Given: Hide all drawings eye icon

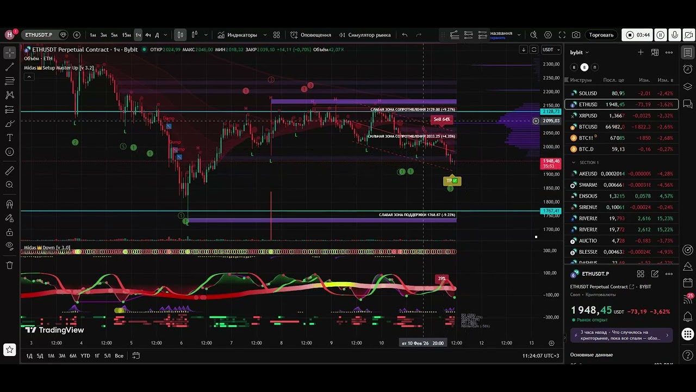Looking at the screenshot, I should pos(10,246).
